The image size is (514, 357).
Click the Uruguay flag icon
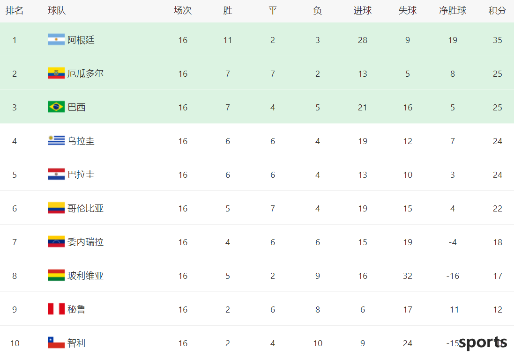pos(56,141)
